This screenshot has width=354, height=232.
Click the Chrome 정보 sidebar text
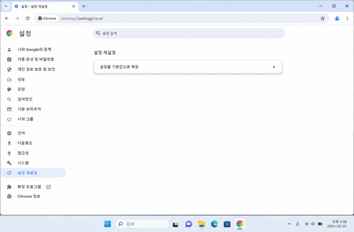click(29, 196)
